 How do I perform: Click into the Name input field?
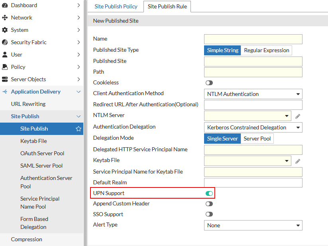click(253, 39)
